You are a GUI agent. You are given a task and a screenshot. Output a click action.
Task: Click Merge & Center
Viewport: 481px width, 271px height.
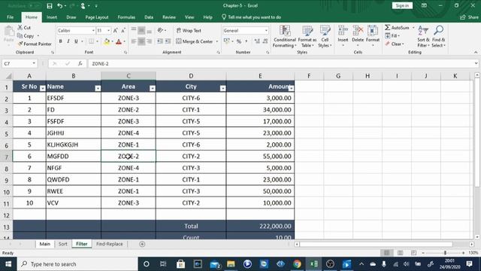click(195, 41)
